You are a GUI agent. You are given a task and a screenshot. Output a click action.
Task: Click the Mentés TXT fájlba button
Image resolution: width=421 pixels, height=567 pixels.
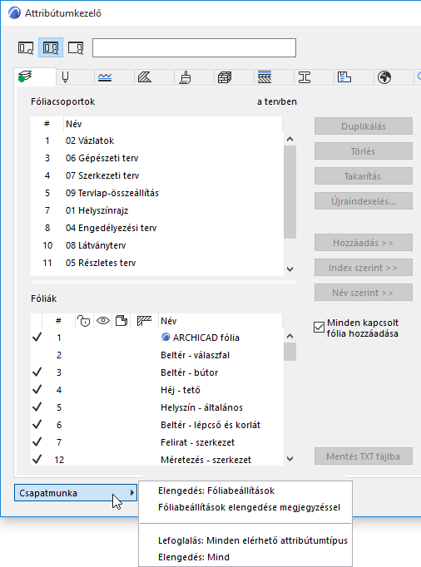click(364, 456)
